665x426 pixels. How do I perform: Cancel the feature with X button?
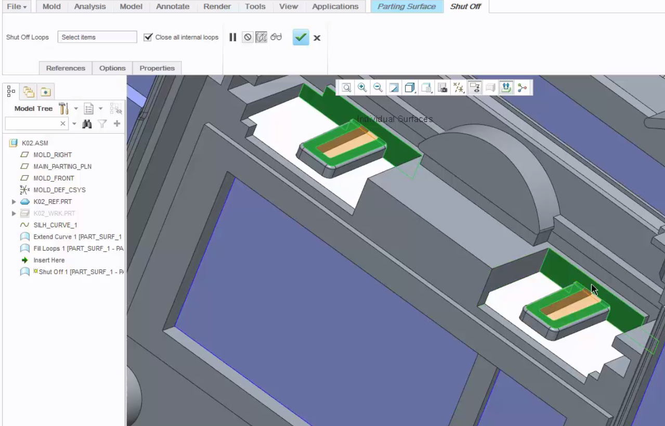[x=317, y=37]
